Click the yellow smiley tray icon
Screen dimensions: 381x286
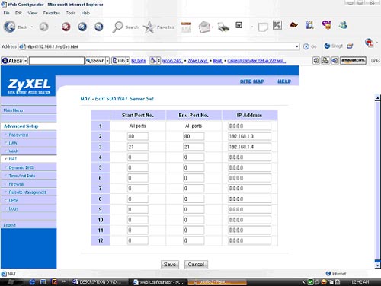coord(324,282)
